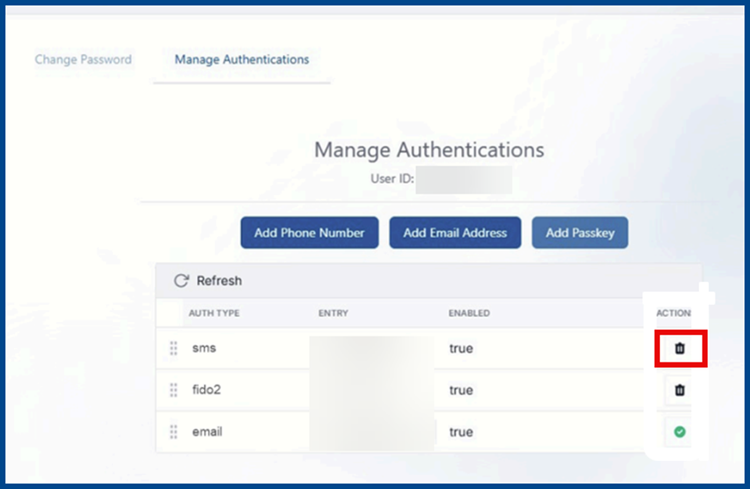Select the fido2 auth type cell
Image resolution: width=750 pixels, height=489 pixels.
pyautogui.click(x=206, y=391)
